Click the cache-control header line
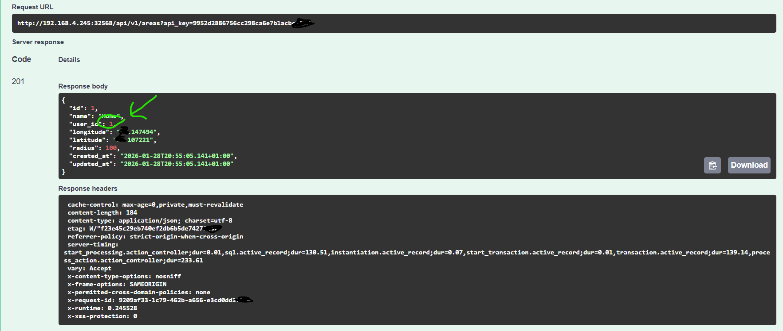This screenshot has height=331, width=783. (155, 205)
